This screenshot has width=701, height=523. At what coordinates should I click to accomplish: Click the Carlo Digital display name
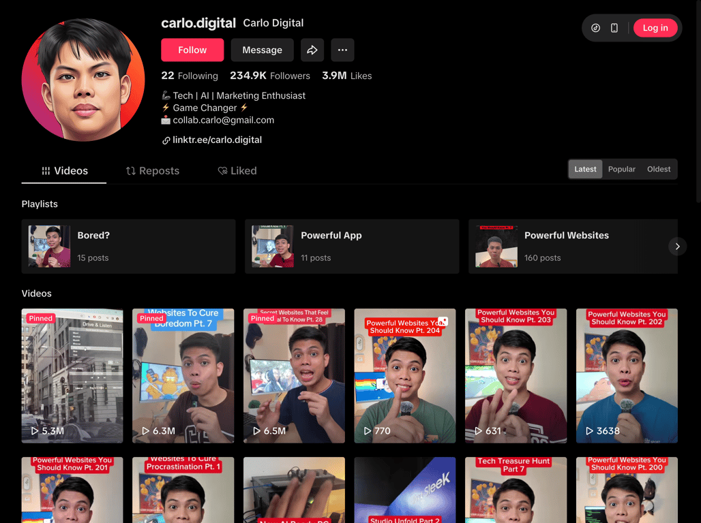pyautogui.click(x=273, y=22)
